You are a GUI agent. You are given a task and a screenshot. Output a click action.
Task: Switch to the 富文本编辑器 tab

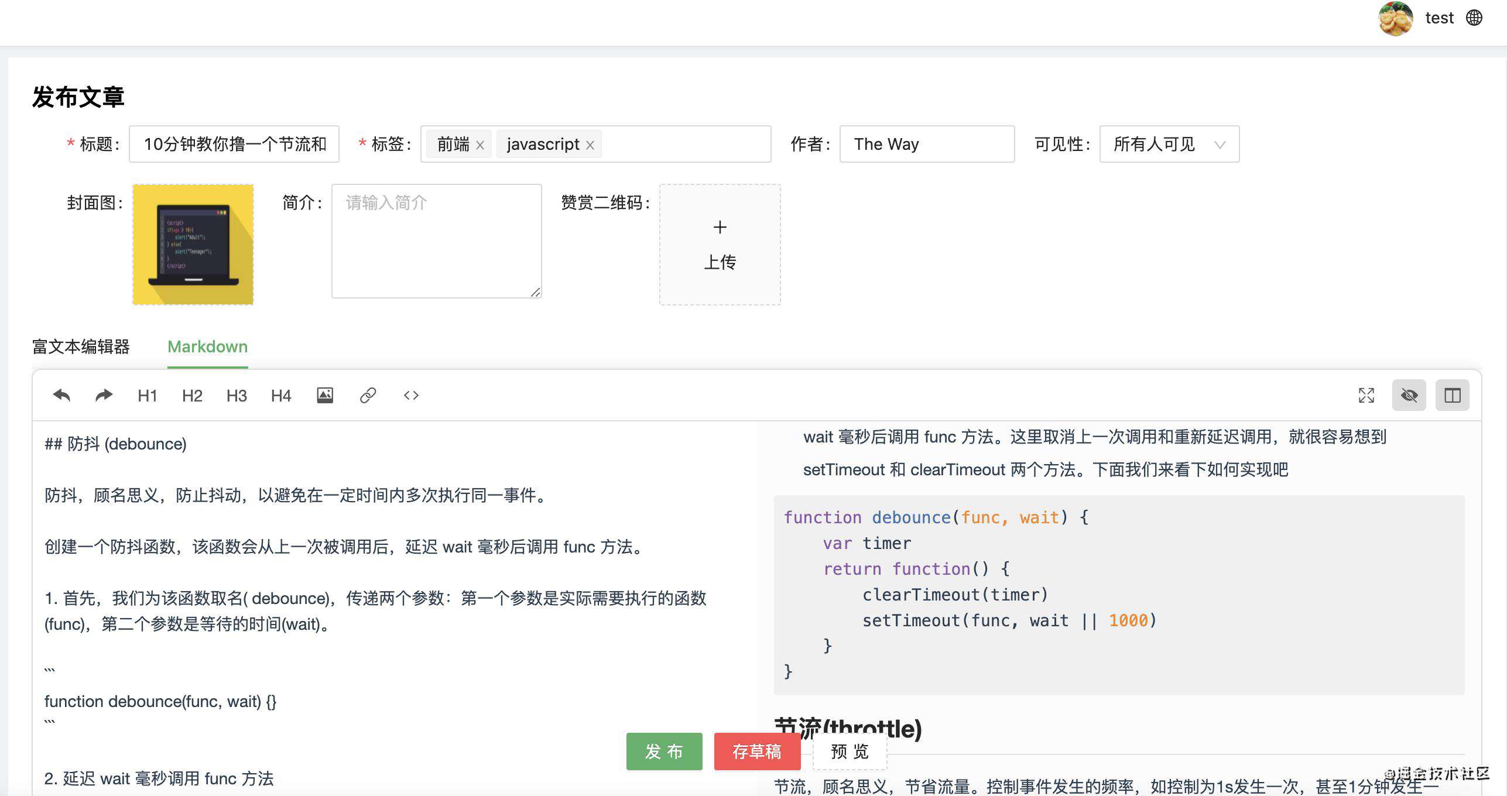click(x=81, y=347)
